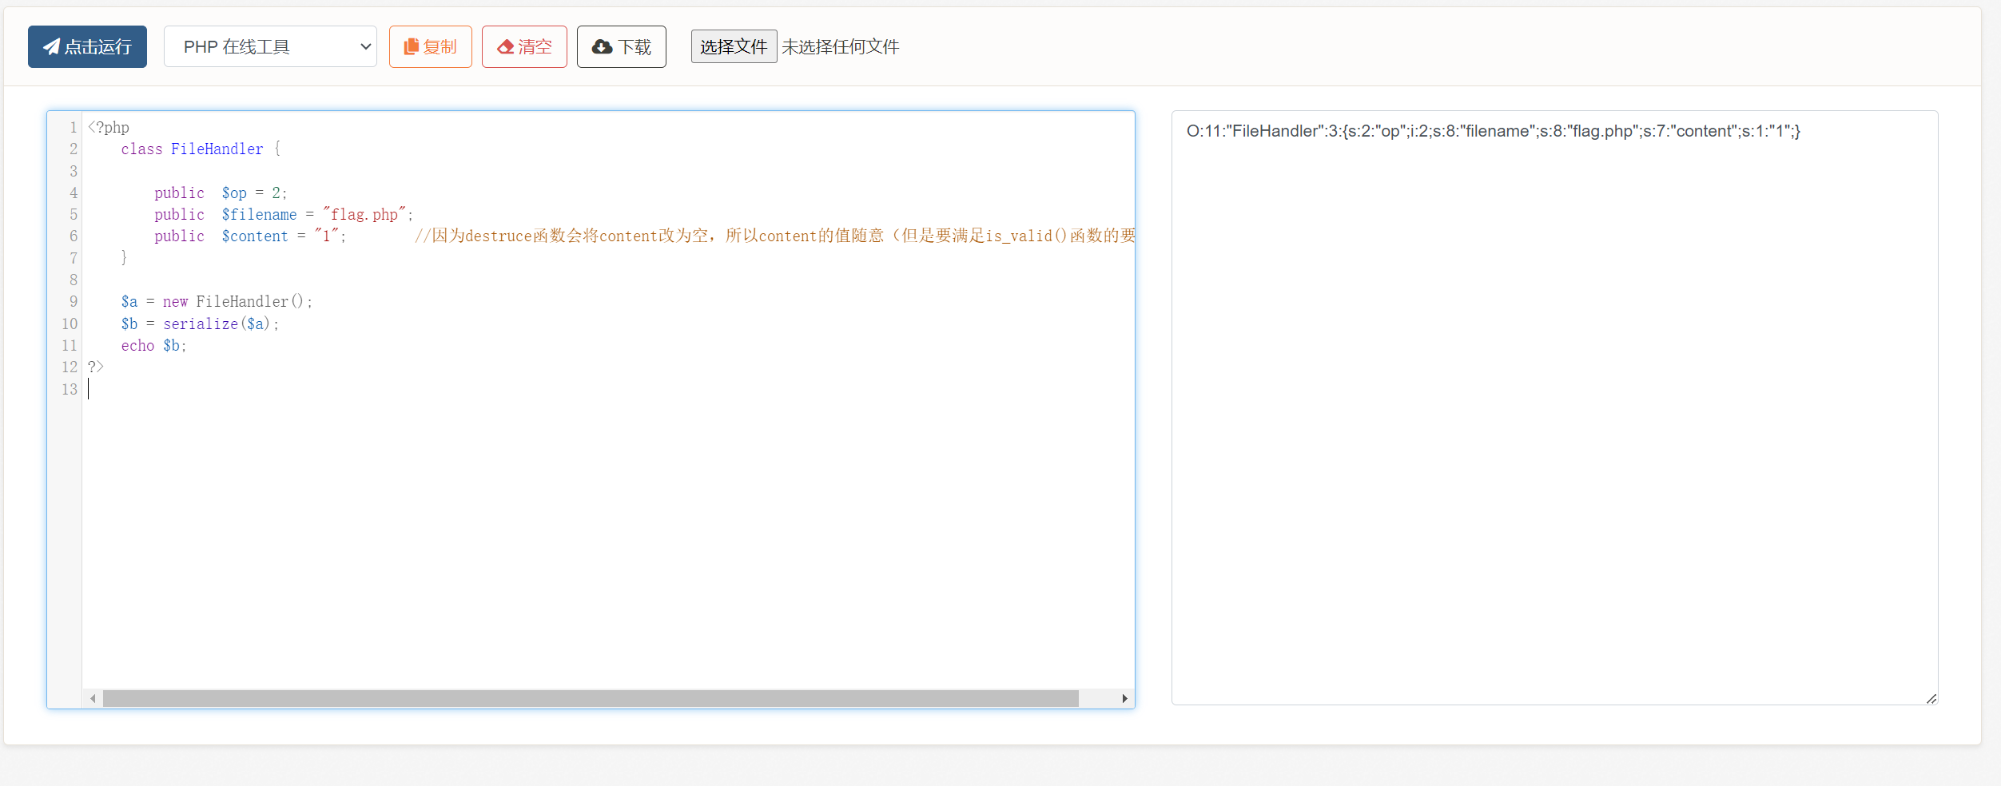2001x786 pixels.
Task: Click the horizontal scrollbar thumb in the editor
Action: click(591, 699)
